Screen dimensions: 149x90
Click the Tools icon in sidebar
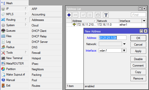coord(3,53)
